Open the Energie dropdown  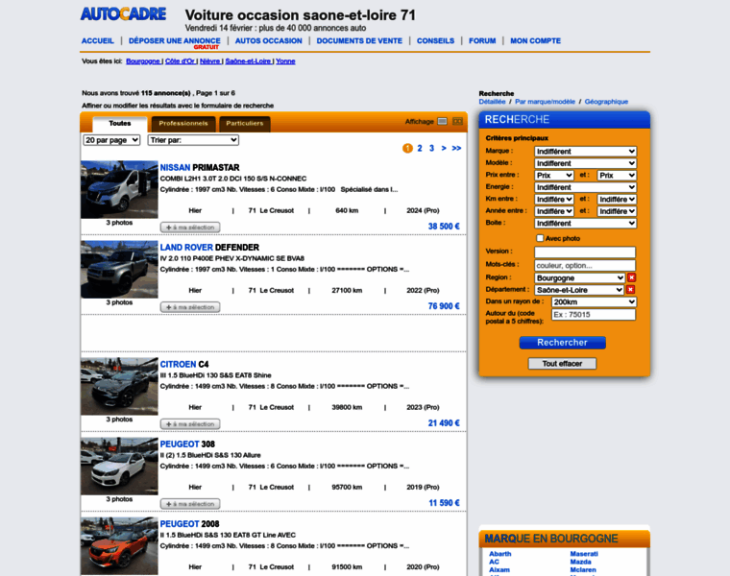click(585, 187)
